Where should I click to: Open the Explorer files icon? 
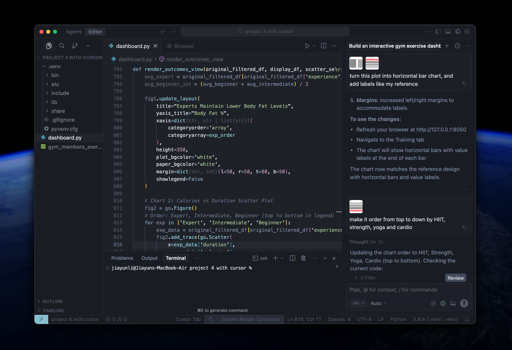49,46
